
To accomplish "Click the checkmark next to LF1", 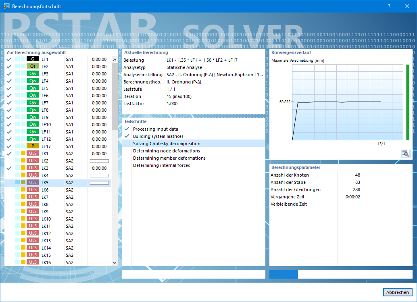I will [x=8, y=59].
